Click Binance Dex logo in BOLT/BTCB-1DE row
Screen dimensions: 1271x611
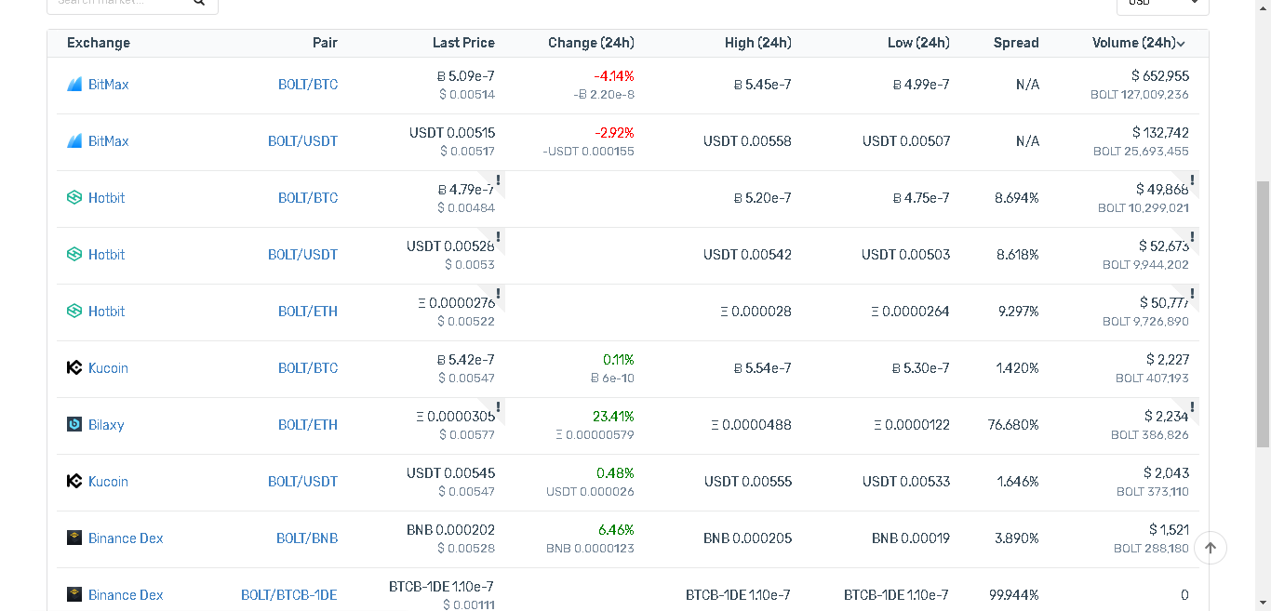74,595
